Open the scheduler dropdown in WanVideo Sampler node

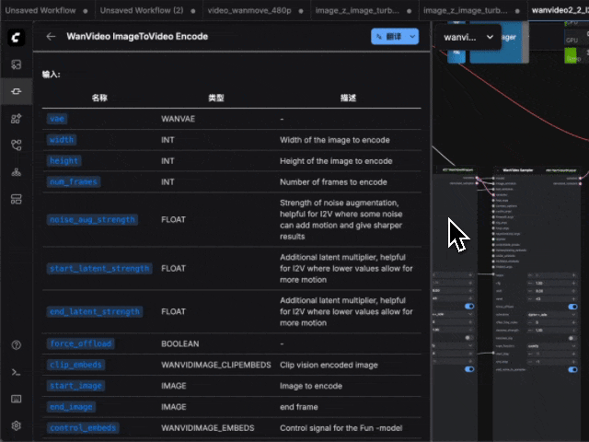[x=551, y=315]
